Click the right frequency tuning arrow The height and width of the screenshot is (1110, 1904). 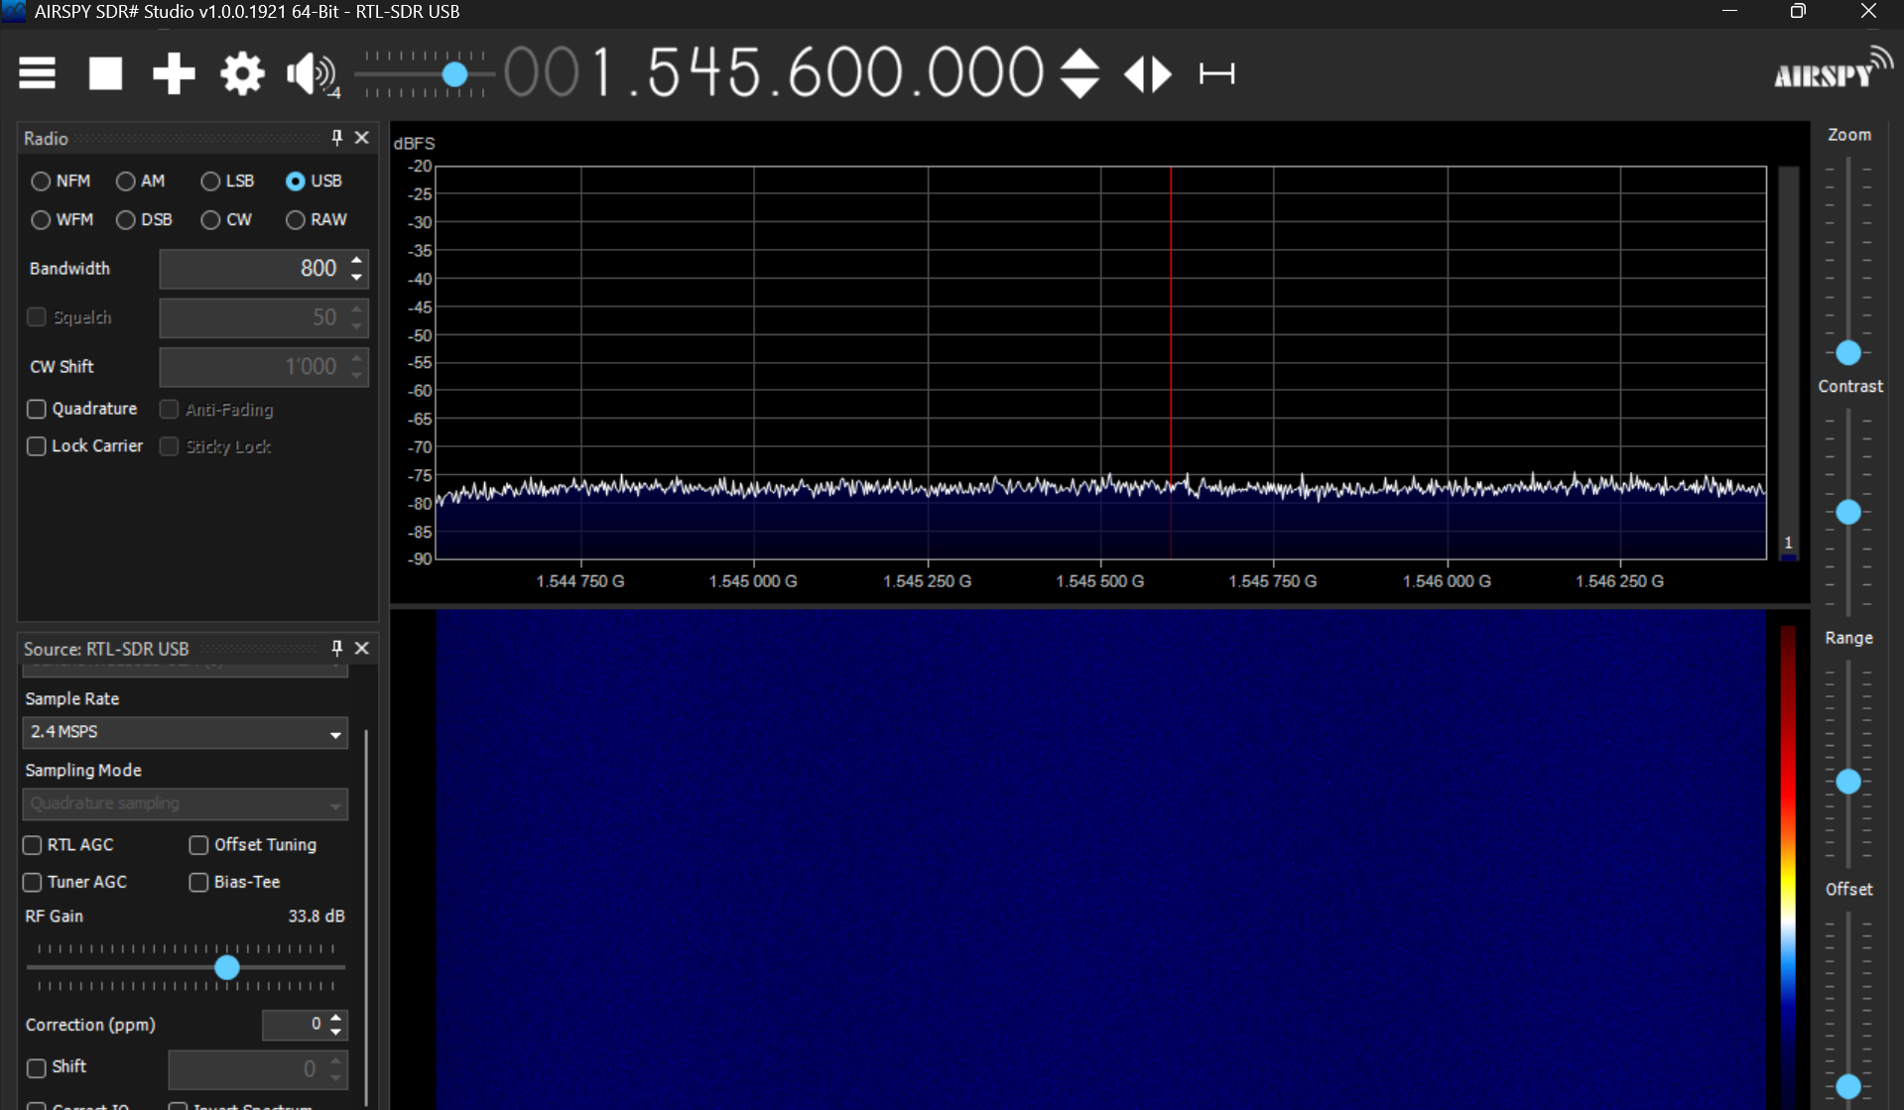coord(1159,73)
